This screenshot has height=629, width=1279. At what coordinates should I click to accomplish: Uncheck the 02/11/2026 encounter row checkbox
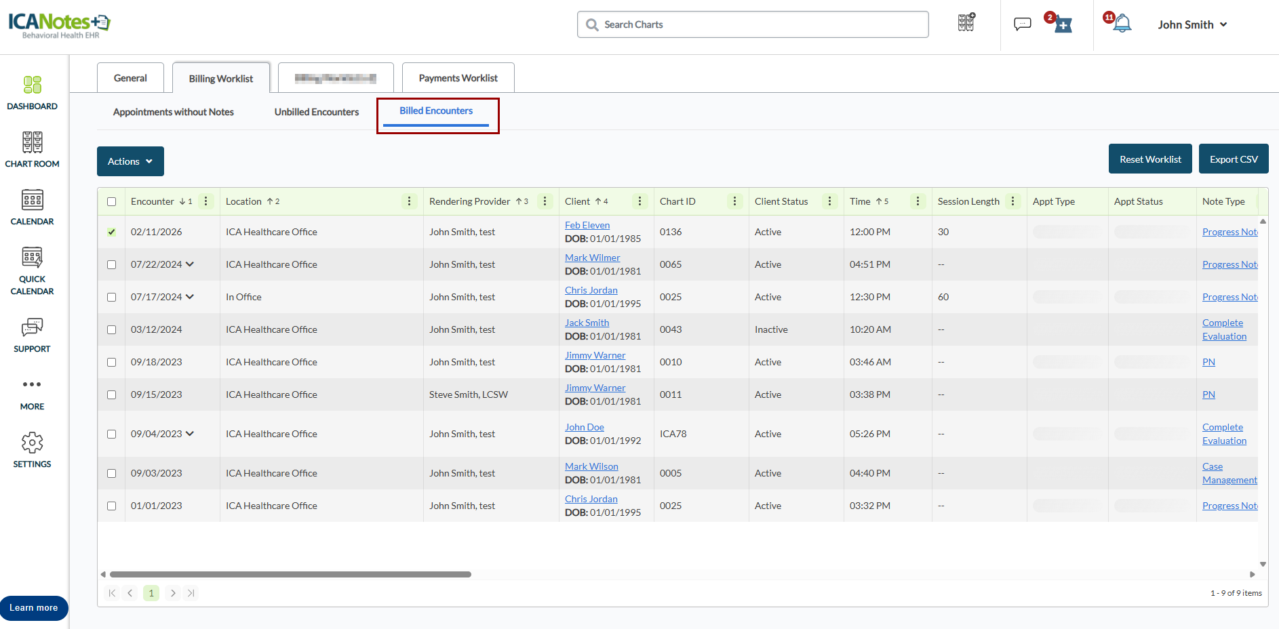(x=112, y=232)
